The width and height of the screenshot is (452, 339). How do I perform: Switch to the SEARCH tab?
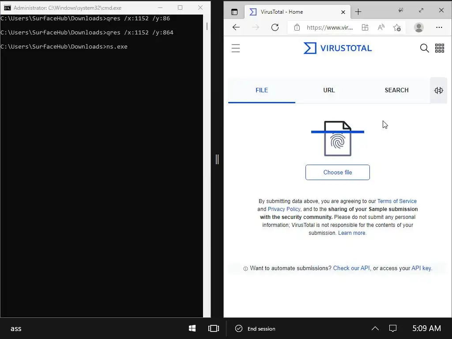(x=396, y=90)
